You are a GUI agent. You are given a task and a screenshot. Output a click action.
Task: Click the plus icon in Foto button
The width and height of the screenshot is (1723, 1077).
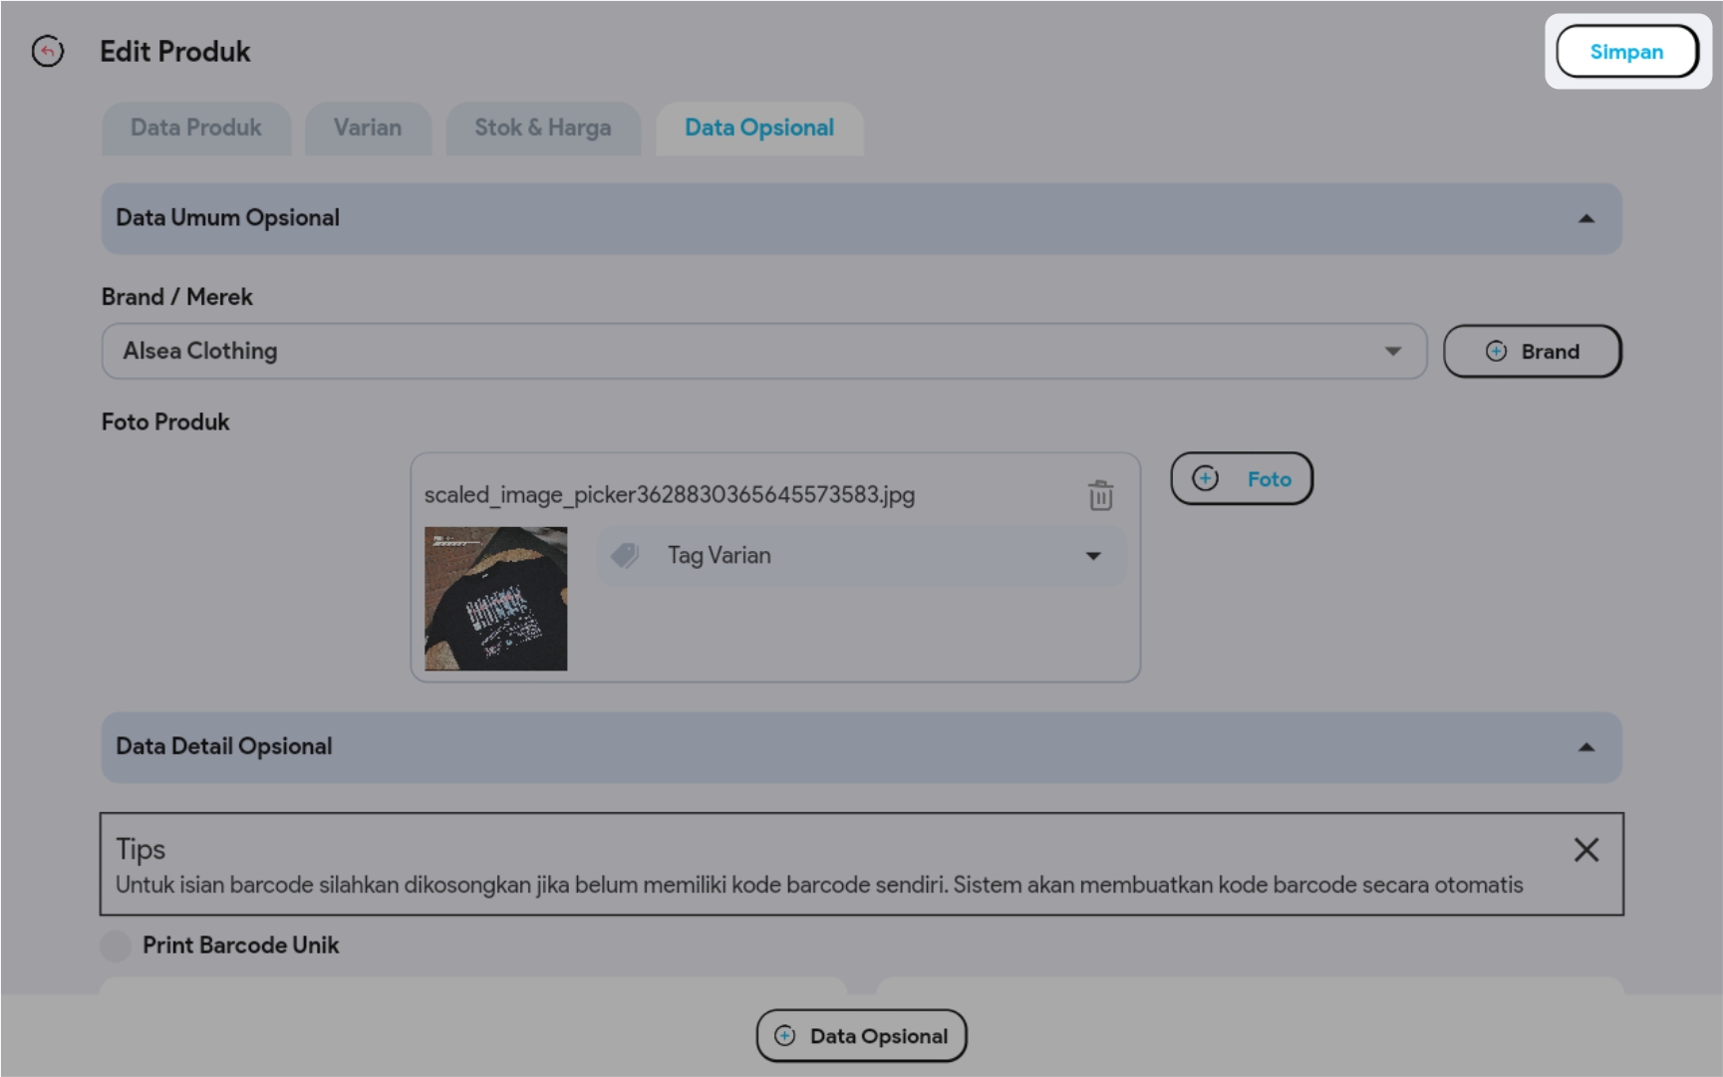(1205, 479)
